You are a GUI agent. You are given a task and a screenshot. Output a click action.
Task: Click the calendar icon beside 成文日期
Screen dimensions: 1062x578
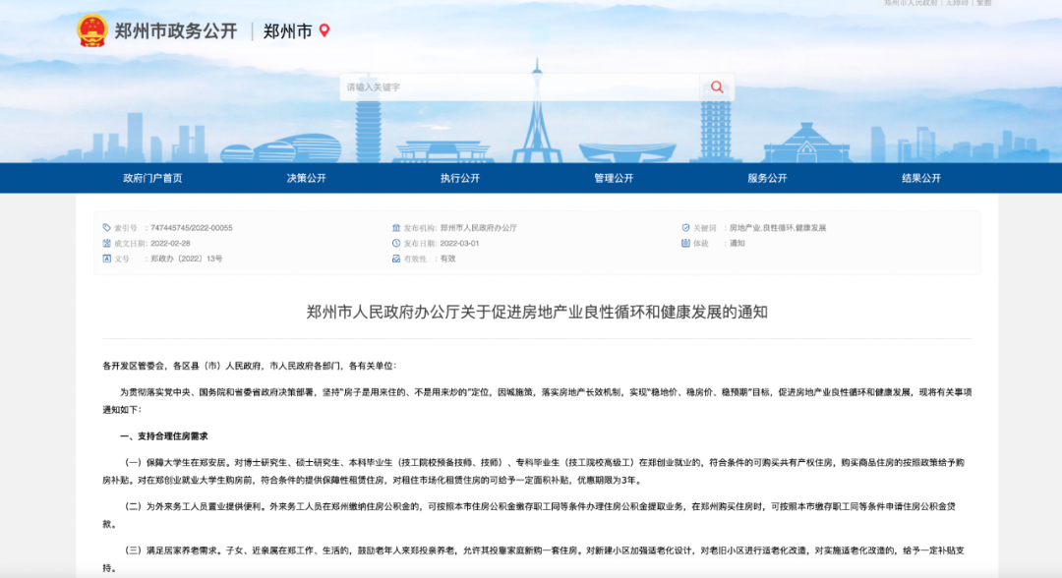tap(106, 243)
